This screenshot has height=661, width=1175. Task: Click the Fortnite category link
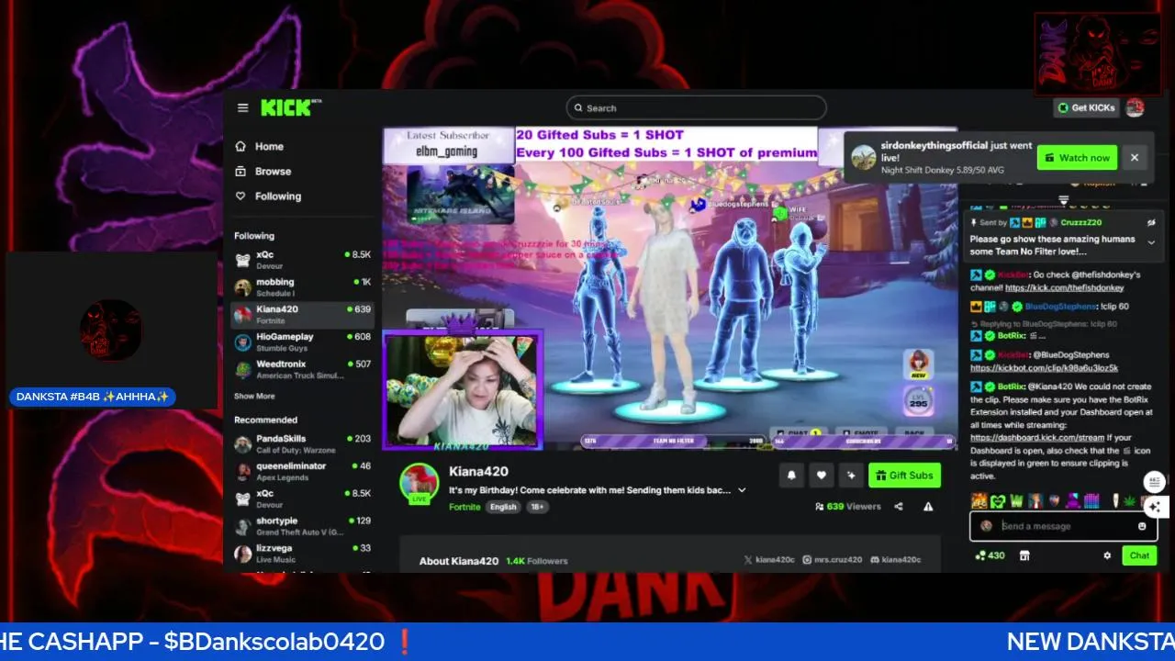click(x=464, y=507)
